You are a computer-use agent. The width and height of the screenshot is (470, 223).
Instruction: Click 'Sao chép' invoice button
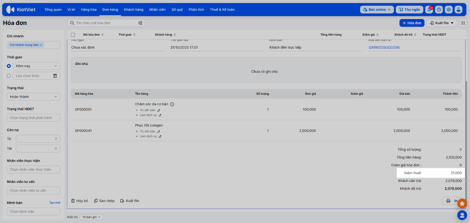click(x=104, y=201)
